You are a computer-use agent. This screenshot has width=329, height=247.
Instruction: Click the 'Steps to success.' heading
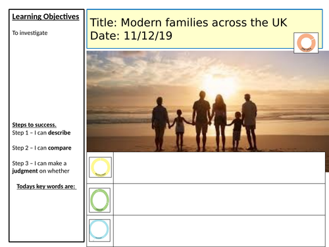(34, 124)
